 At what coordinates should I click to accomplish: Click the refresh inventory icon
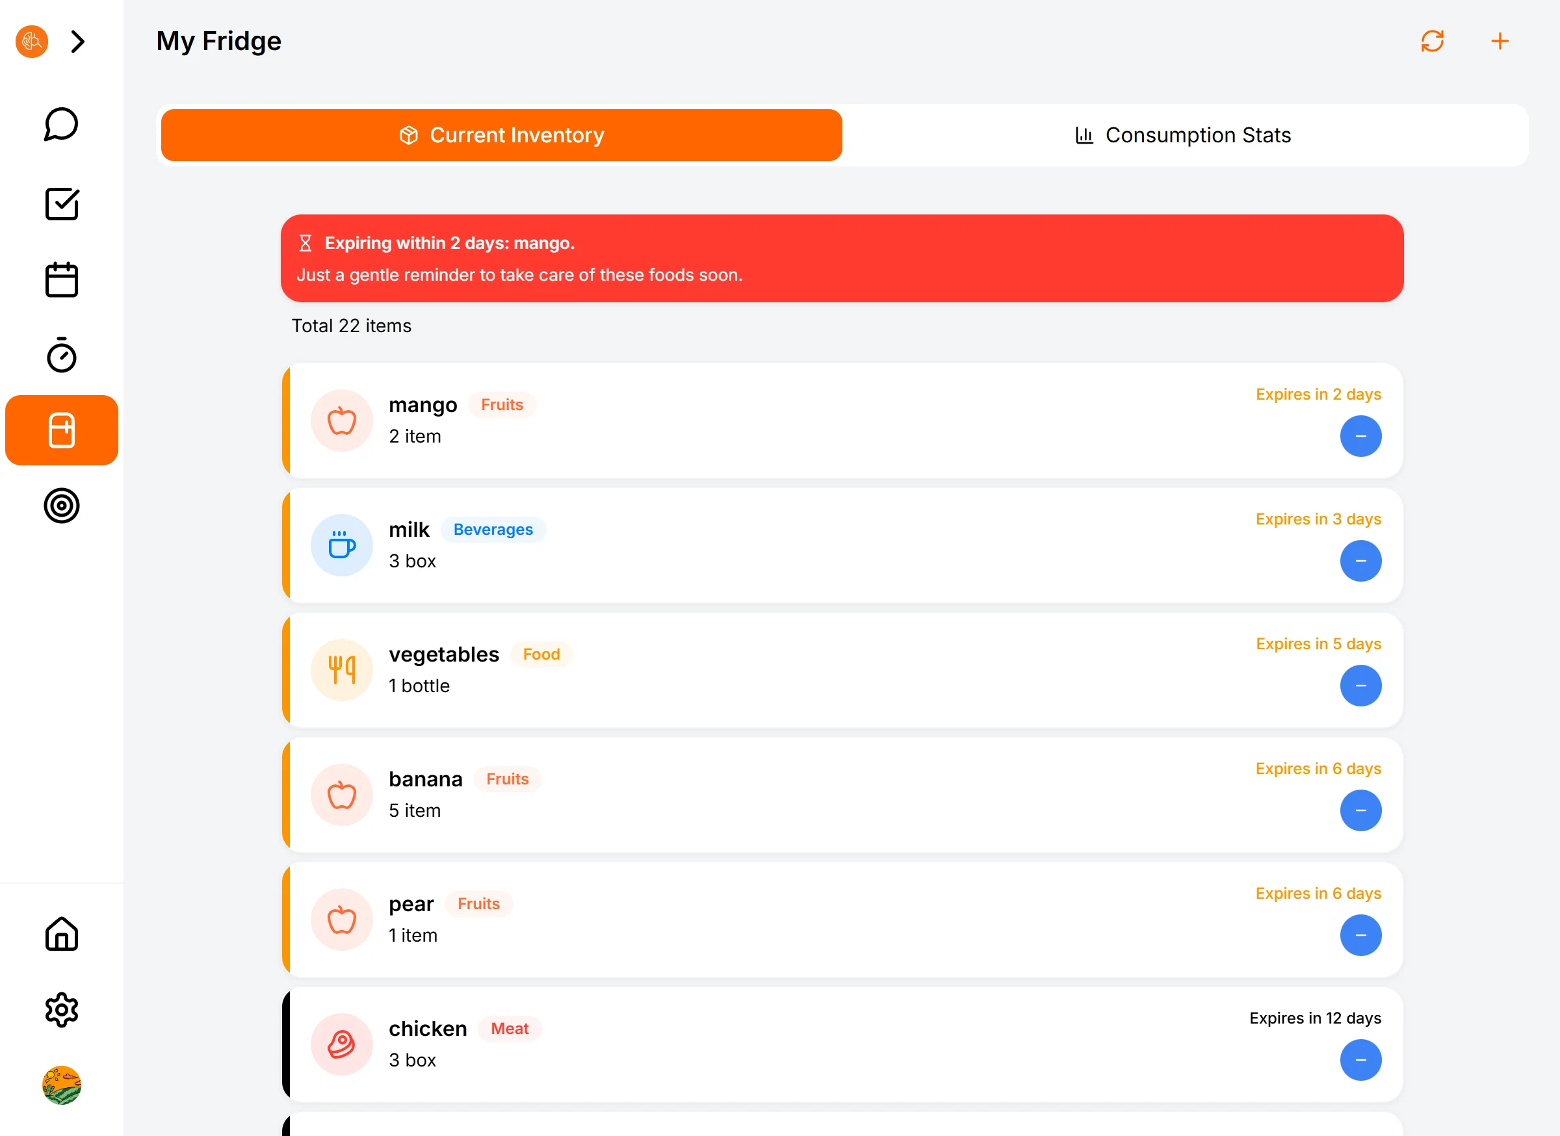[1432, 41]
